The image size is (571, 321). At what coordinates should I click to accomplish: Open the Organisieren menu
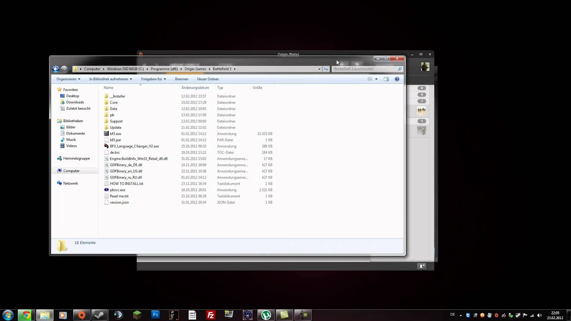pyautogui.click(x=68, y=79)
